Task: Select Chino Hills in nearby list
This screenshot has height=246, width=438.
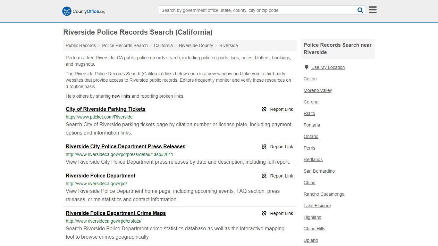Action: [x=314, y=229]
